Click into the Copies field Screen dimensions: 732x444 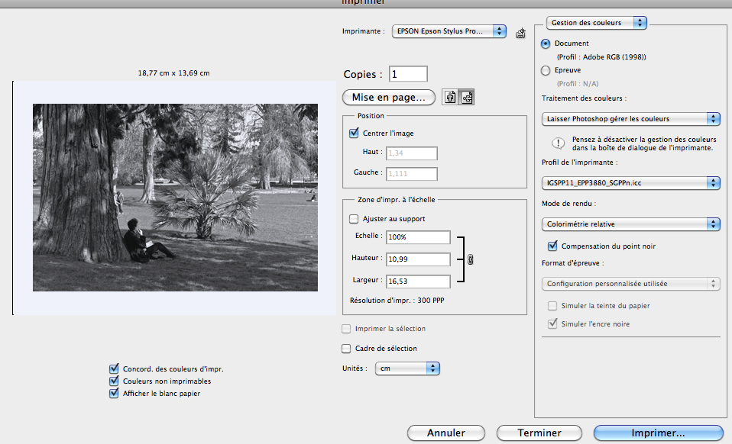[x=408, y=74]
